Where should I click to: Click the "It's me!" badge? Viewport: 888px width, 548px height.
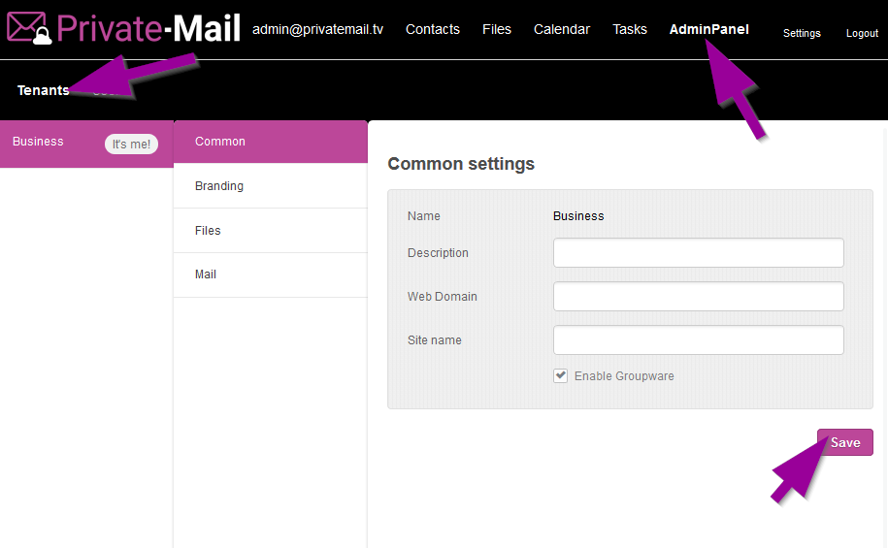click(131, 145)
